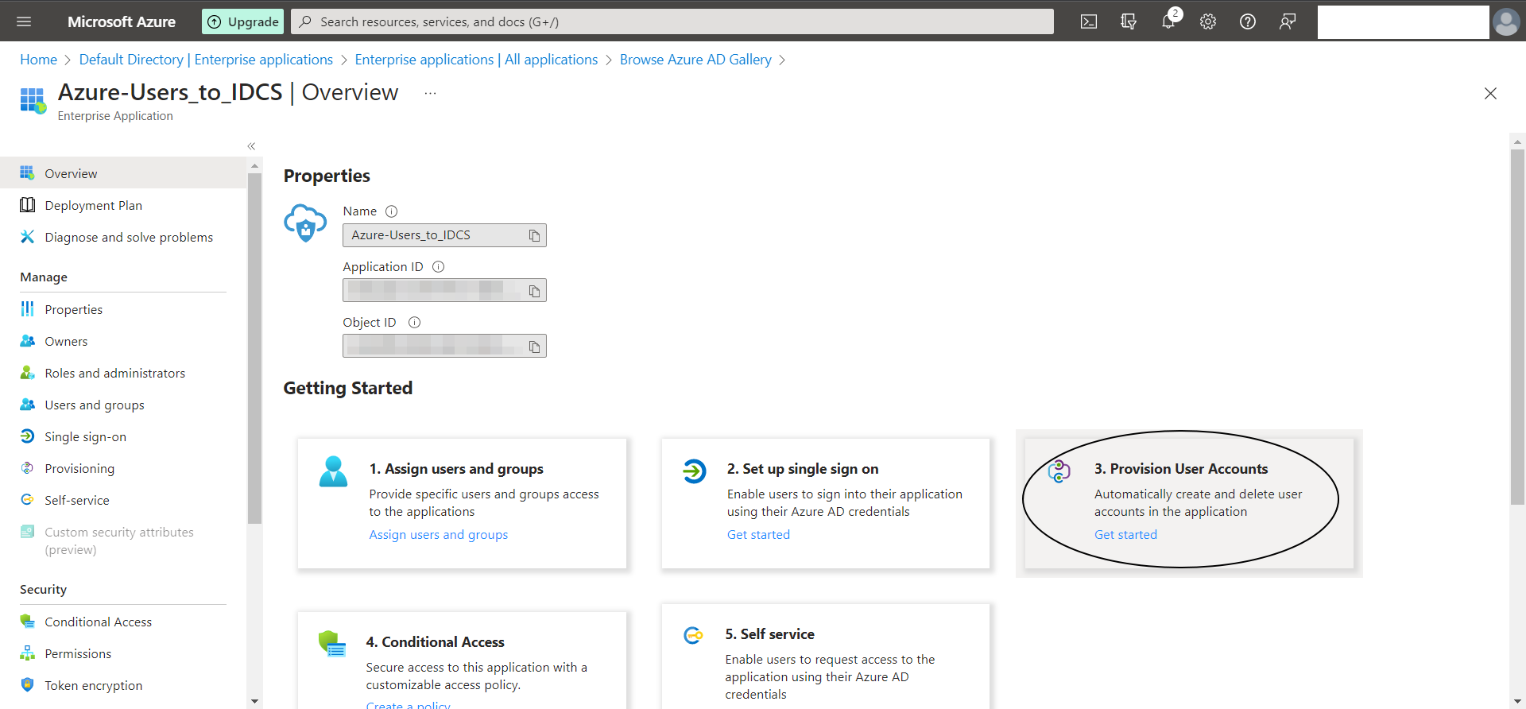Open portal settings gear

point(1208,21)
